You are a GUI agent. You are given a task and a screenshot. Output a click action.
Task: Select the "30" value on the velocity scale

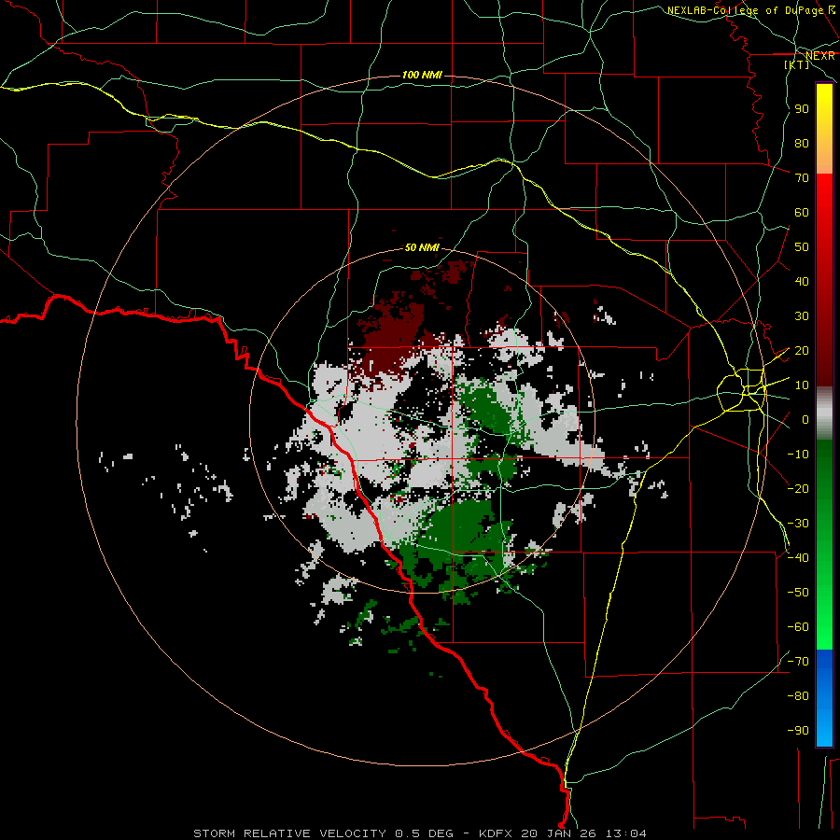pyautogui.click(x=802, y=316)
